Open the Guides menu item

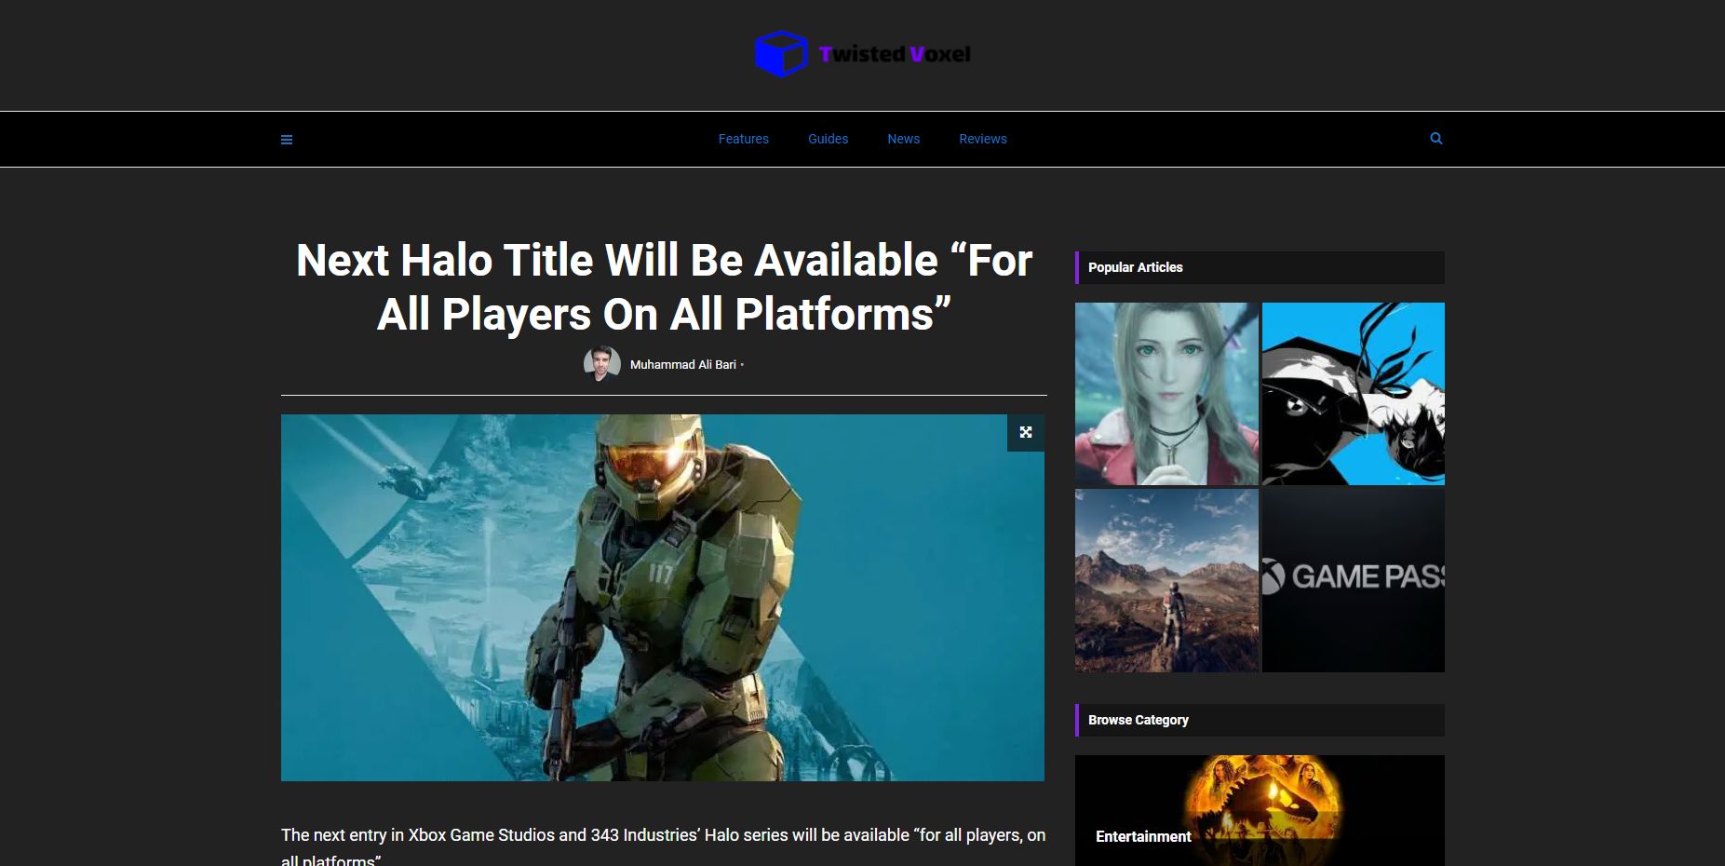pos(829,139)
